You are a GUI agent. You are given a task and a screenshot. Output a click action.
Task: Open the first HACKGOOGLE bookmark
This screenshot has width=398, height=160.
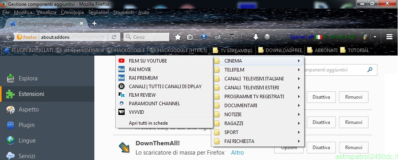pos(126,50)
